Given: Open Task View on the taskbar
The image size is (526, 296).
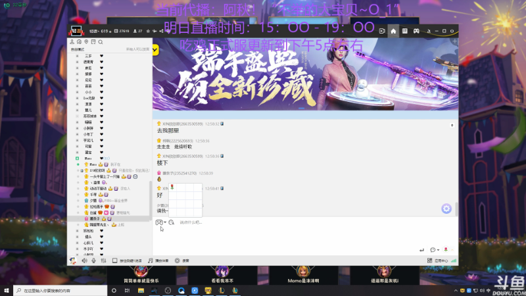Looking at the screenshot, I should (127, 290).
